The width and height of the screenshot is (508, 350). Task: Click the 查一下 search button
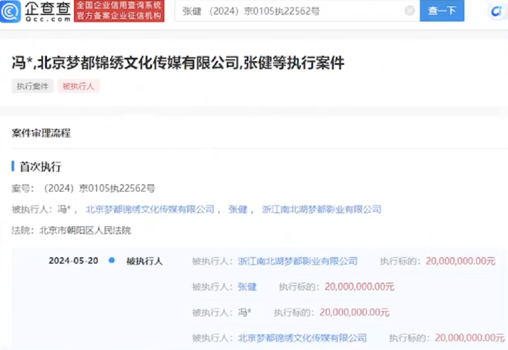coord(442,11)
